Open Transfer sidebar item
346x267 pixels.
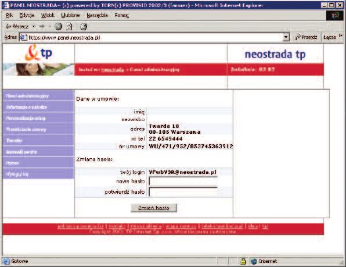point(38,140)
